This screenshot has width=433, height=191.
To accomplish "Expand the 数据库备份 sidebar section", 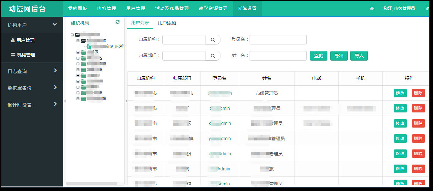I will click(x=55, y=87).
